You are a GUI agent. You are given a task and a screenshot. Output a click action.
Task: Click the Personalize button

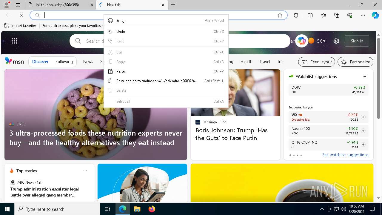[355, 62]
